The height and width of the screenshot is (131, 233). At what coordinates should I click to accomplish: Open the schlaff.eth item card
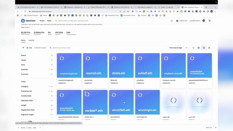point(147,71)
